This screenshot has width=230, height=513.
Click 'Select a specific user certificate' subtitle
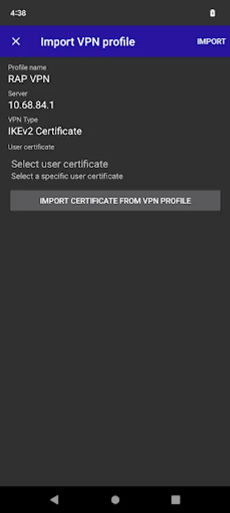tap(67, 176)
